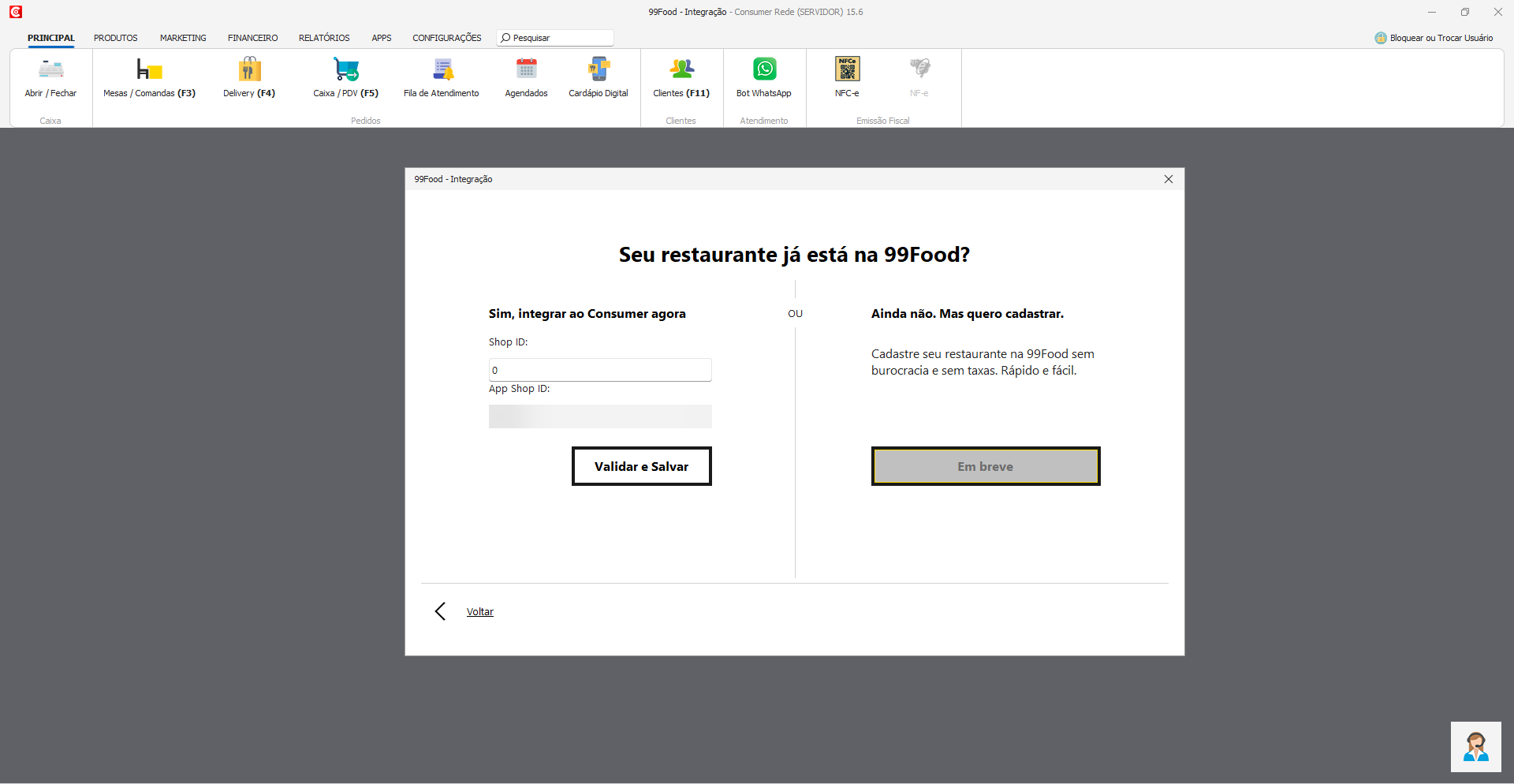
Task: Open Fila de Atendimento
Action: coord(442,71)
